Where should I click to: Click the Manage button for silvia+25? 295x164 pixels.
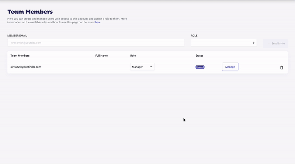click(230, 67)
